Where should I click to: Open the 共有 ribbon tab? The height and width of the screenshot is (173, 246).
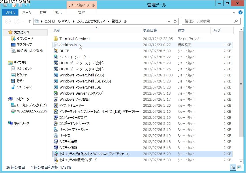(x=43, y=13)
